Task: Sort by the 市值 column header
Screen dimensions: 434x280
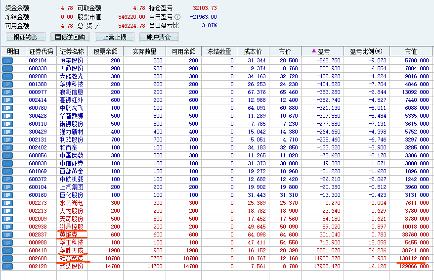Action: [x=411, y=51]
